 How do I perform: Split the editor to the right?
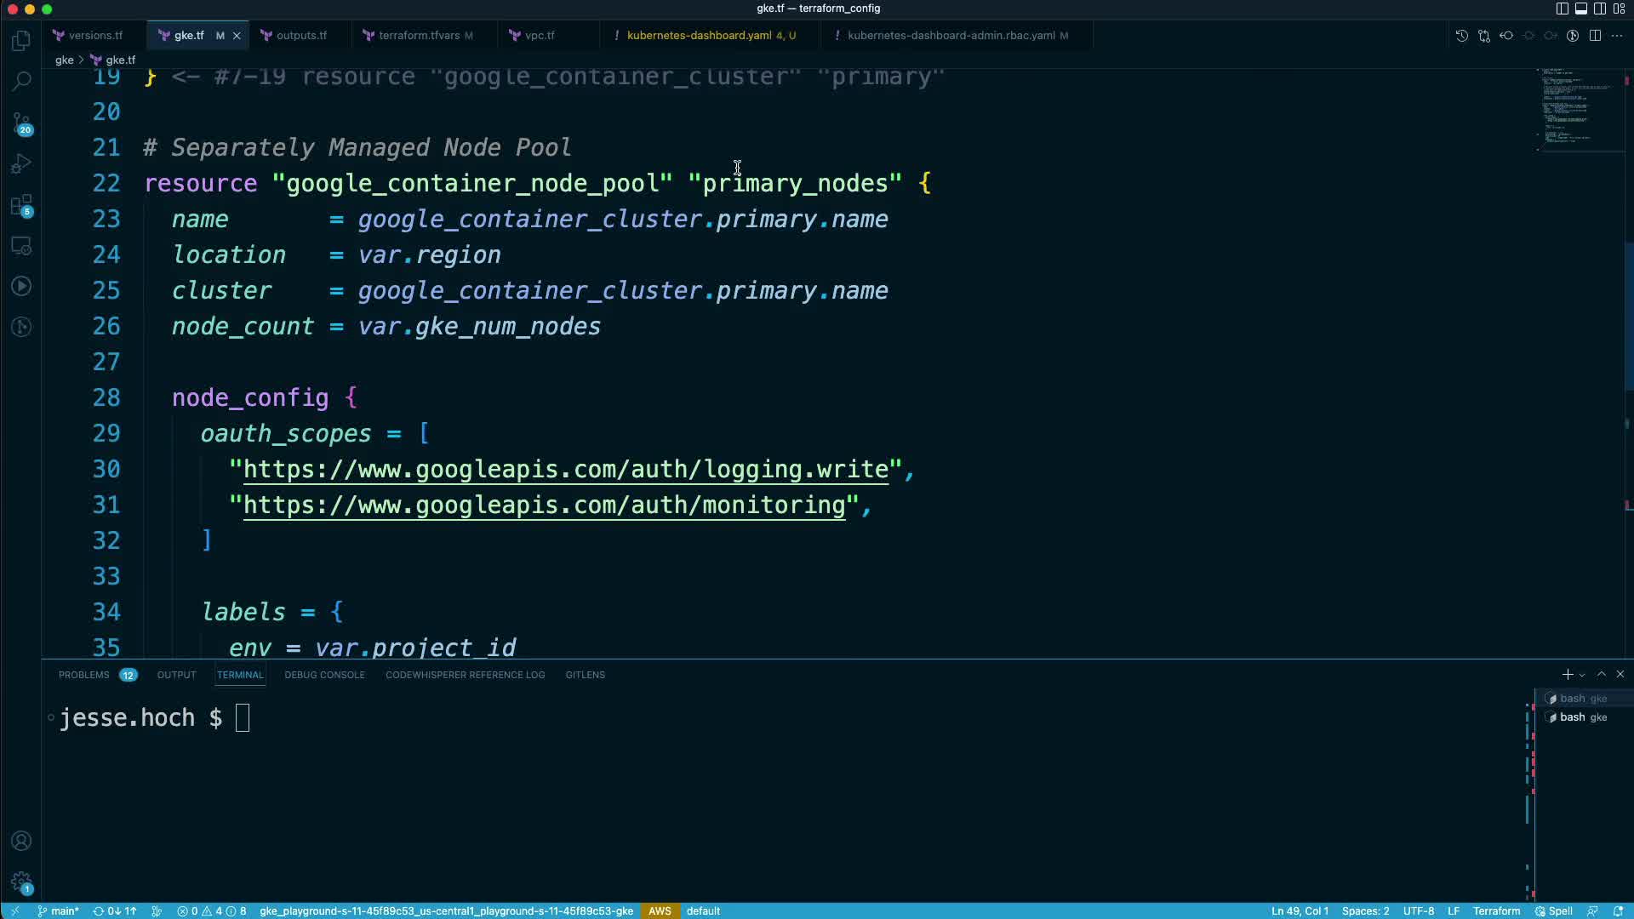coord(1595,36)
